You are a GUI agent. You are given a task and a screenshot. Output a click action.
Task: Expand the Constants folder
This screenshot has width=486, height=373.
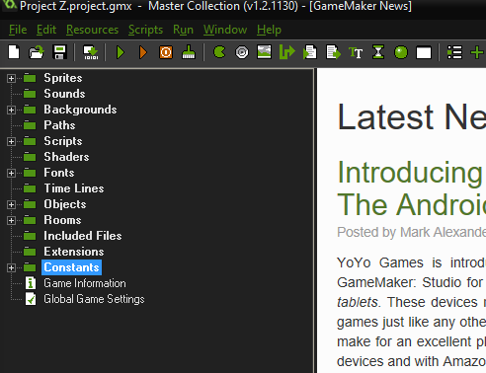coord(11,267)
